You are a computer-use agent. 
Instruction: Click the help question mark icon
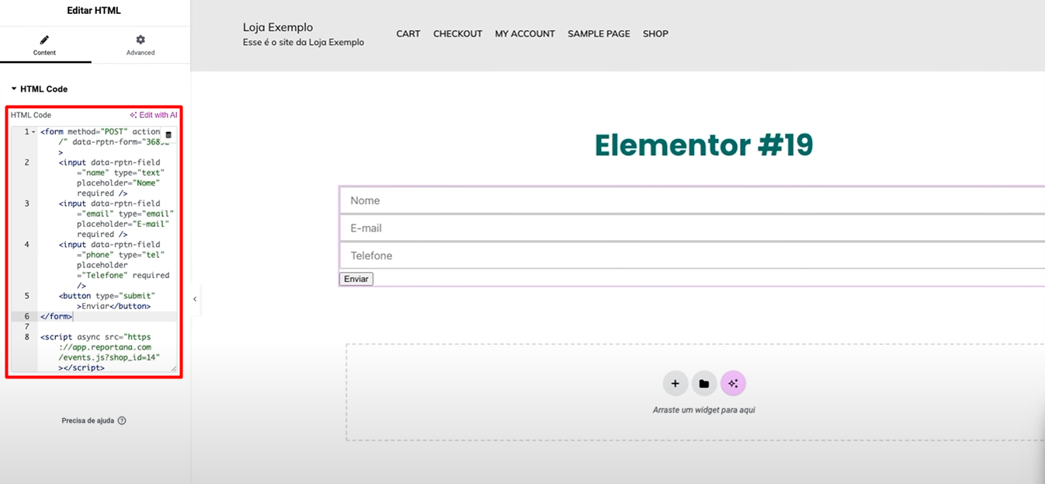coord(122,421)
